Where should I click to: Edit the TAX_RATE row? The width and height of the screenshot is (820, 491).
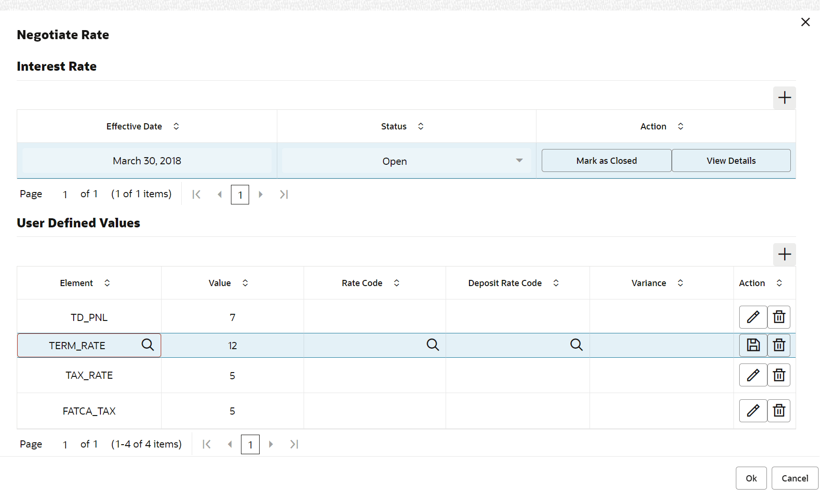(753, 375)
